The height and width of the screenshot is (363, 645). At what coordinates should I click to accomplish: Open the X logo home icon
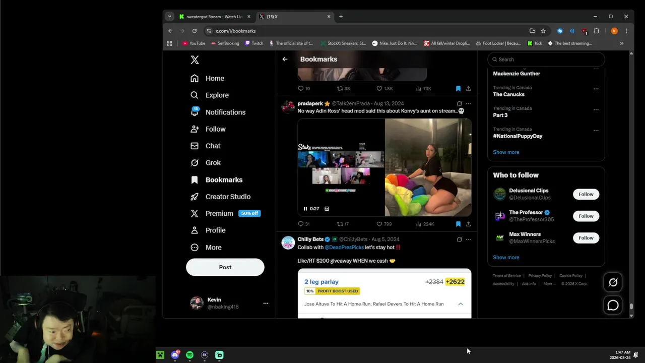point(195,60)
